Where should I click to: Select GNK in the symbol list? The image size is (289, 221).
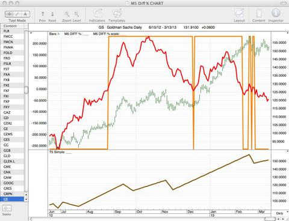point(12,172)
